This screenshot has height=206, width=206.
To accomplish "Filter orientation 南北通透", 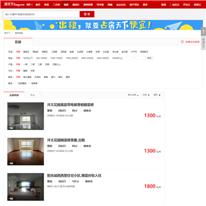I will click(27, 77).
